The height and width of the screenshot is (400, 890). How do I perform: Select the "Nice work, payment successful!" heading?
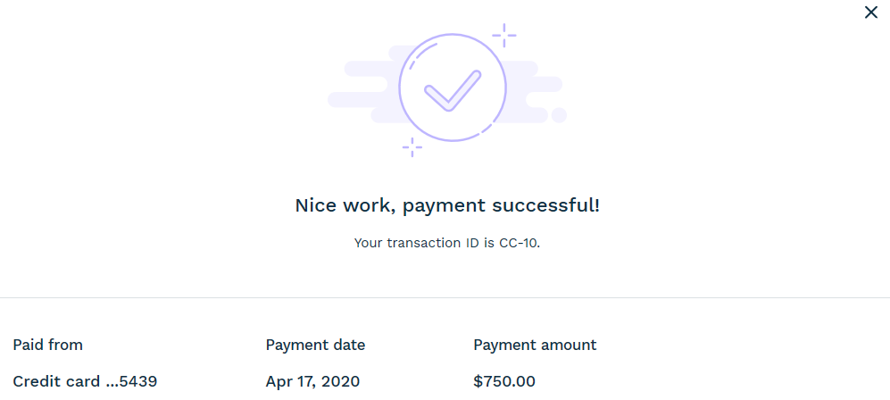point(447,205)
